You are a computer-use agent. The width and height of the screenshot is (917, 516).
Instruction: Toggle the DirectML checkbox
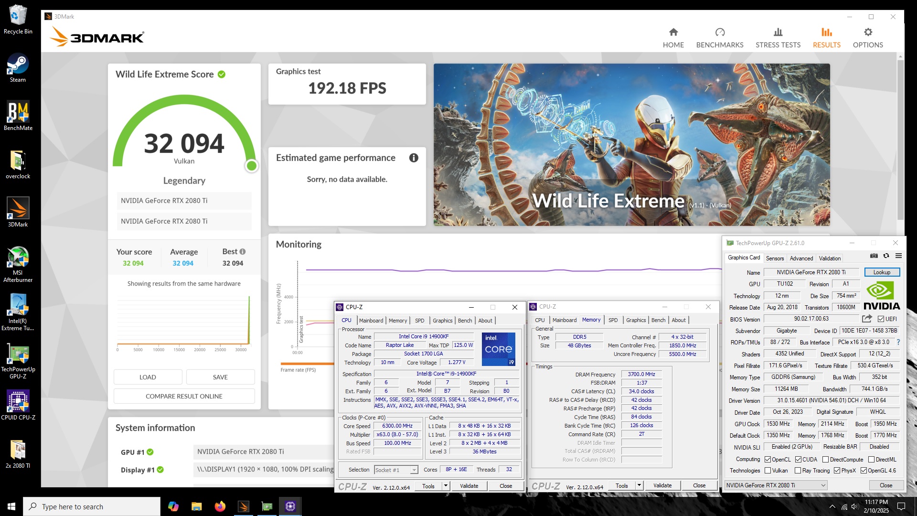[871, 460]
